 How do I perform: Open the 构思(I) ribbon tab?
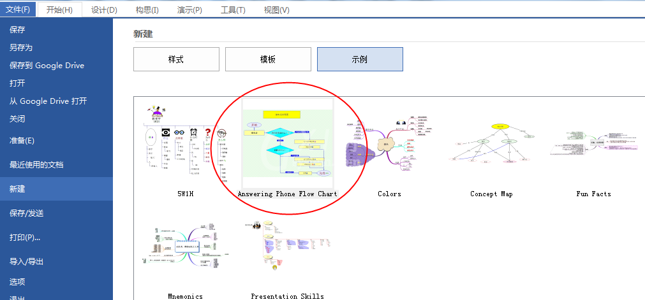pyautogui.click(x=147, y=10)
